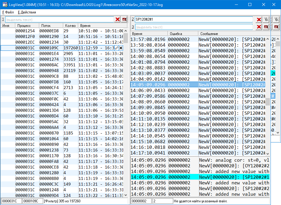Image resolution: width=281 pixels, height=205 pixels.
Task: Select the thread row 000009C8
Action: 62,76
